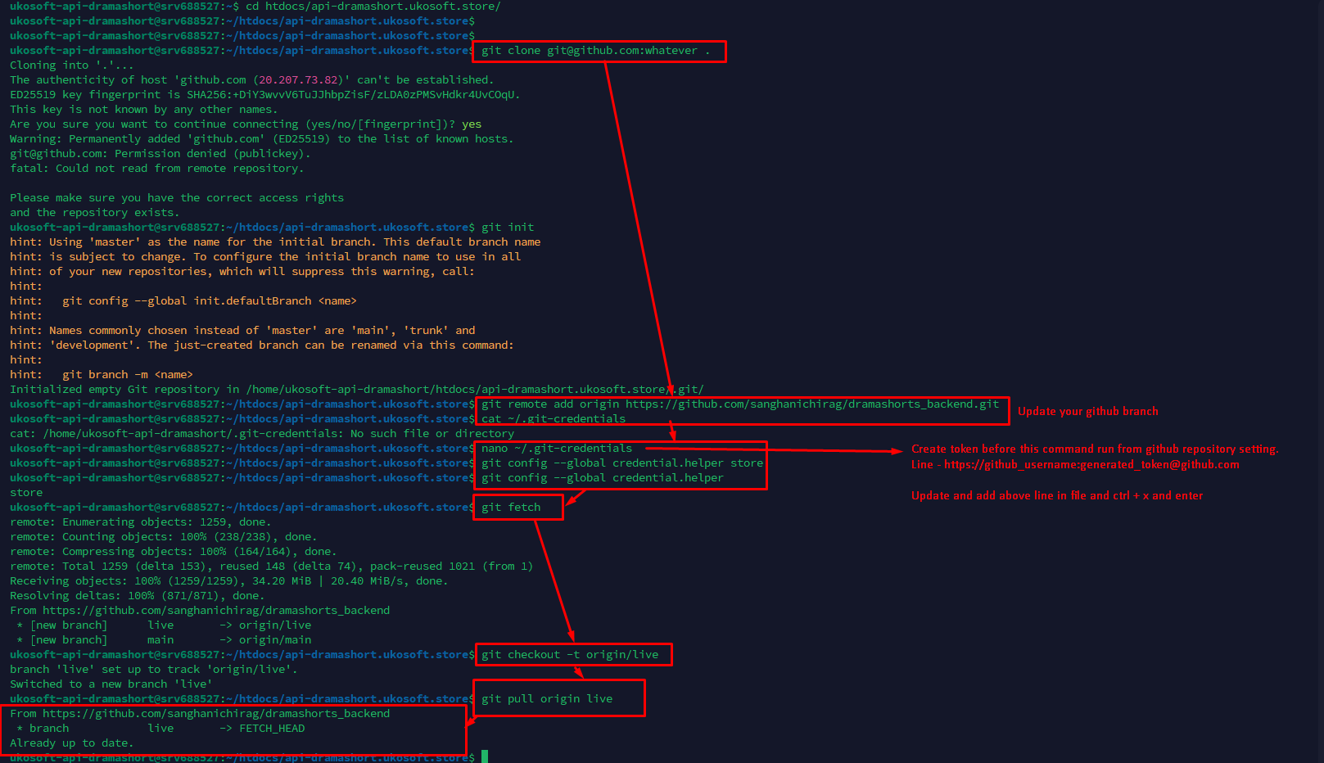Click the 'git branch -m <name>' hint

pos(128,375)
